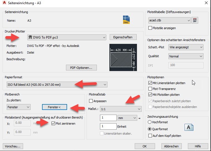Click the landscape orientation page icon
This screenshot has width=211, height=151.
[189, 127]
